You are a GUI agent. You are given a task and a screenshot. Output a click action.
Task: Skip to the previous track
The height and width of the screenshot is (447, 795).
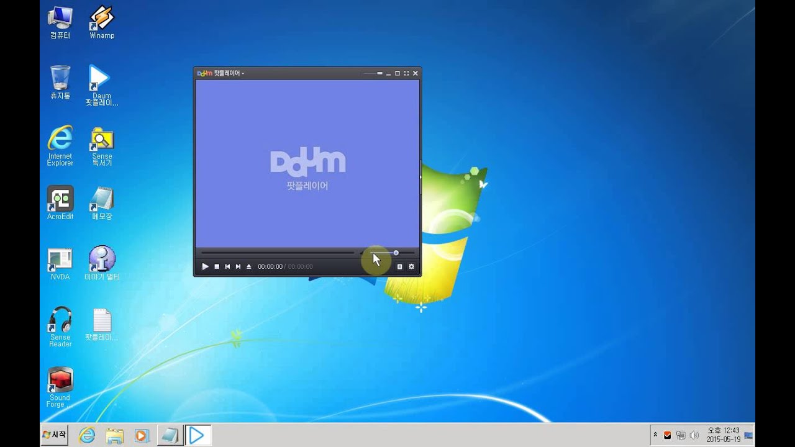[227, 266]
